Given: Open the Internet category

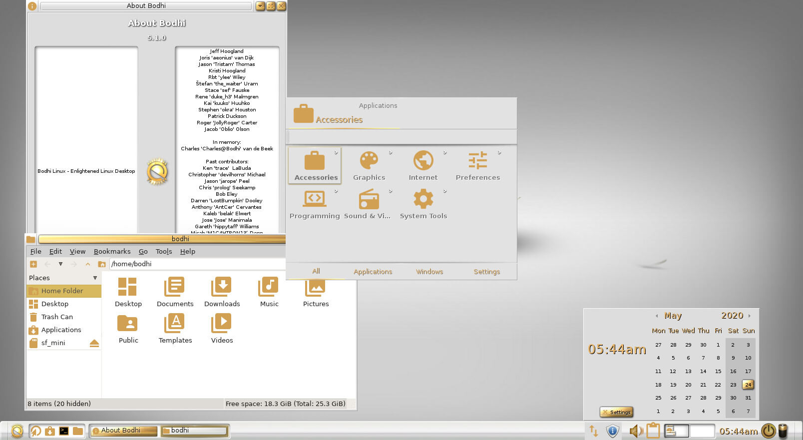Looking at the screenshot, I should click(423, 166).
